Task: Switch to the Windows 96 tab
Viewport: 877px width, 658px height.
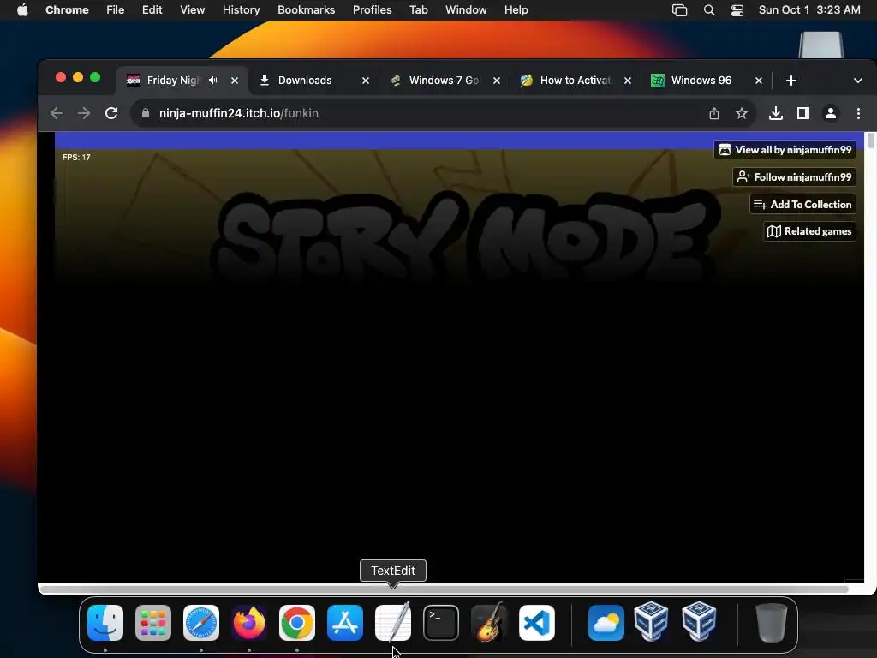Action: (x=707, y=81)
